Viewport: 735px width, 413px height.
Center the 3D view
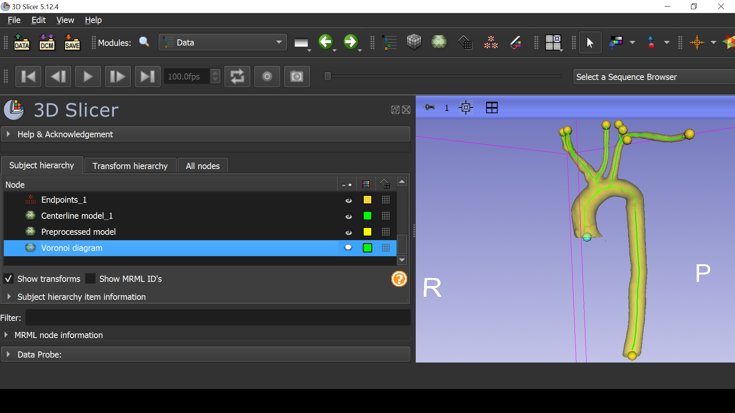(465, 108)
